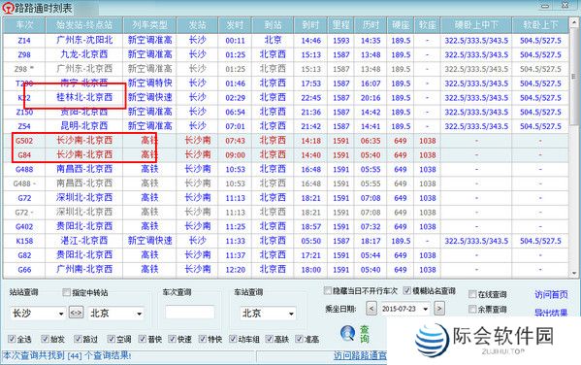Select train G502 row

click(285, 141)
